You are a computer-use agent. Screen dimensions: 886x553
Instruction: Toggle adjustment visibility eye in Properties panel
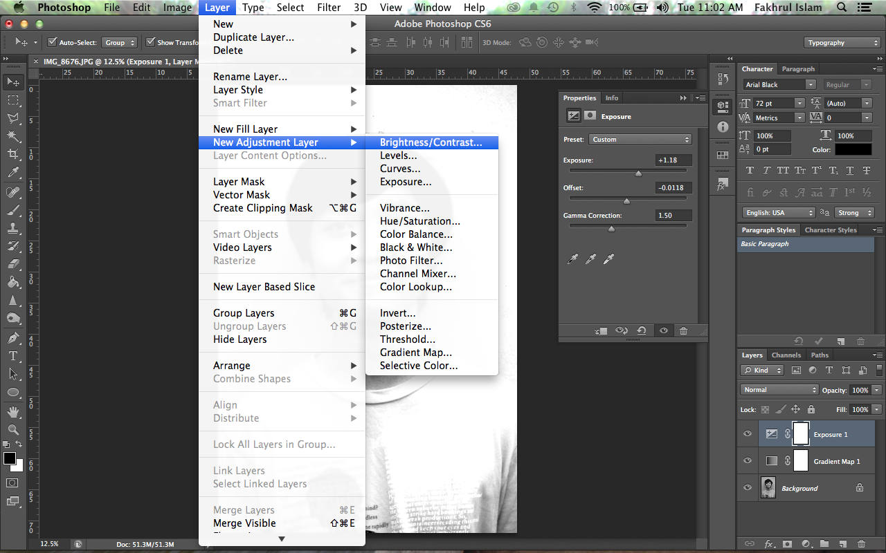click(x=664, y=331)
